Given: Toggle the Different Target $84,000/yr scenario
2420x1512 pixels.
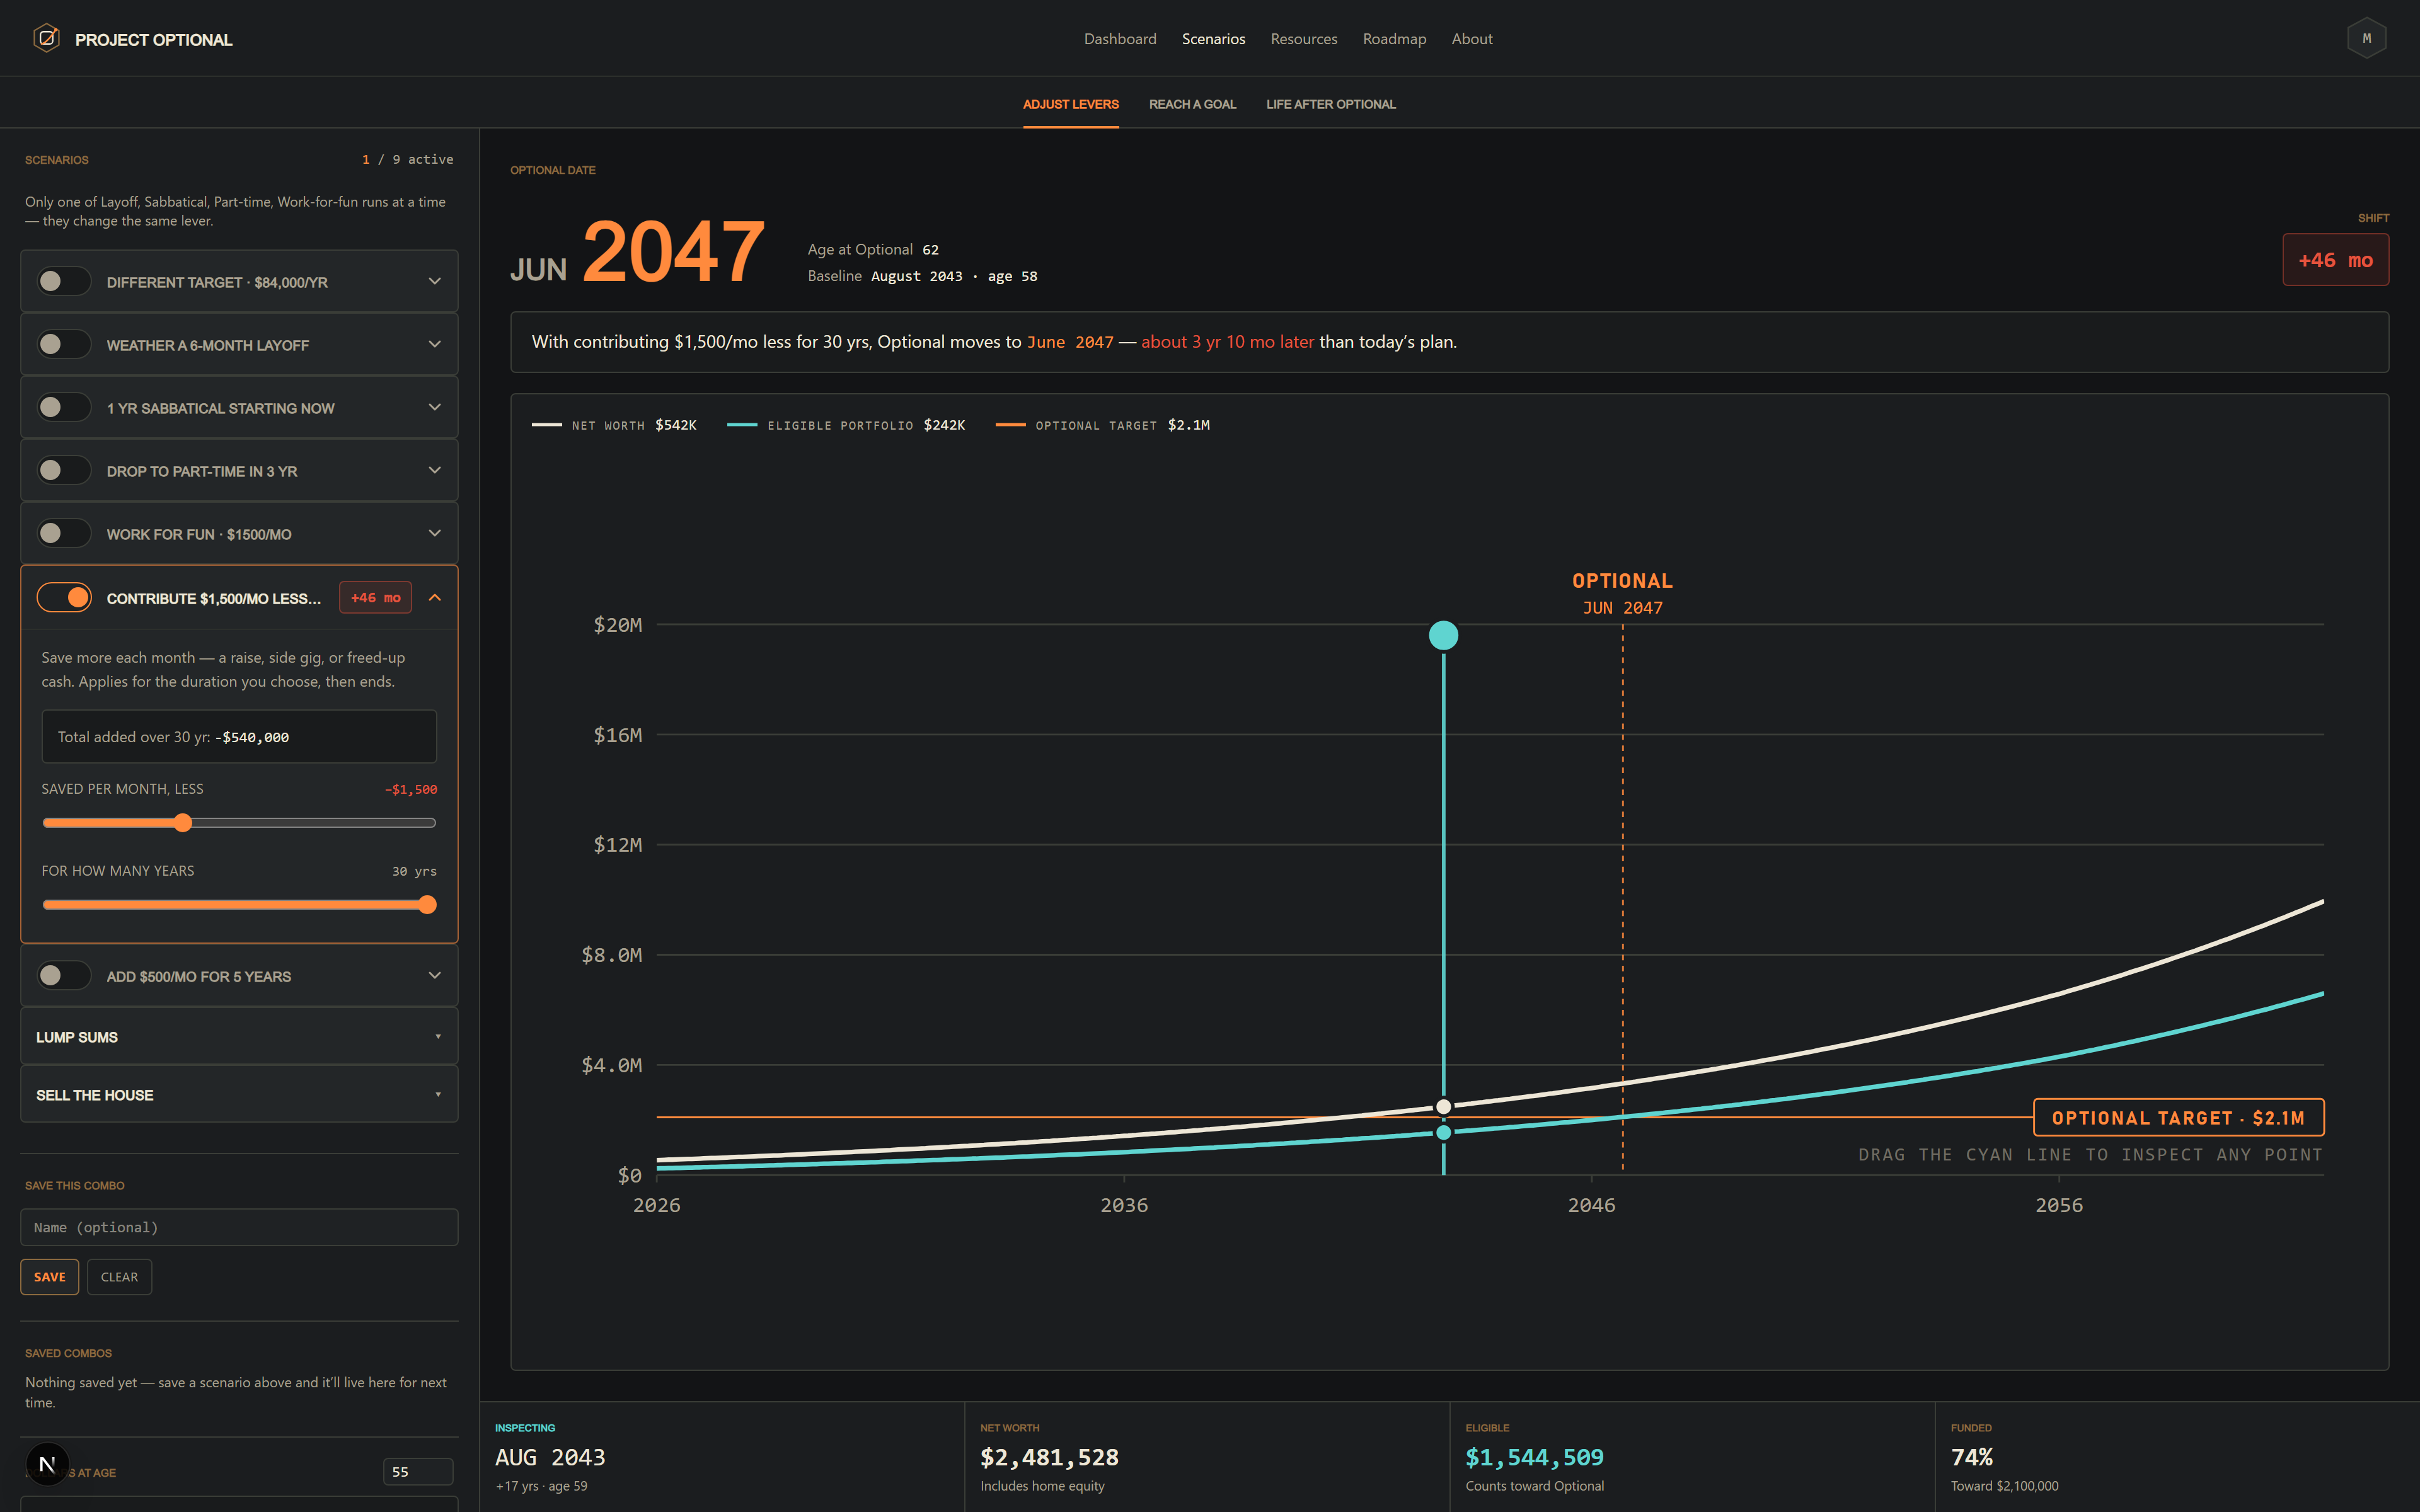Looking at the screenshot, I should click(x=64, y=282).
